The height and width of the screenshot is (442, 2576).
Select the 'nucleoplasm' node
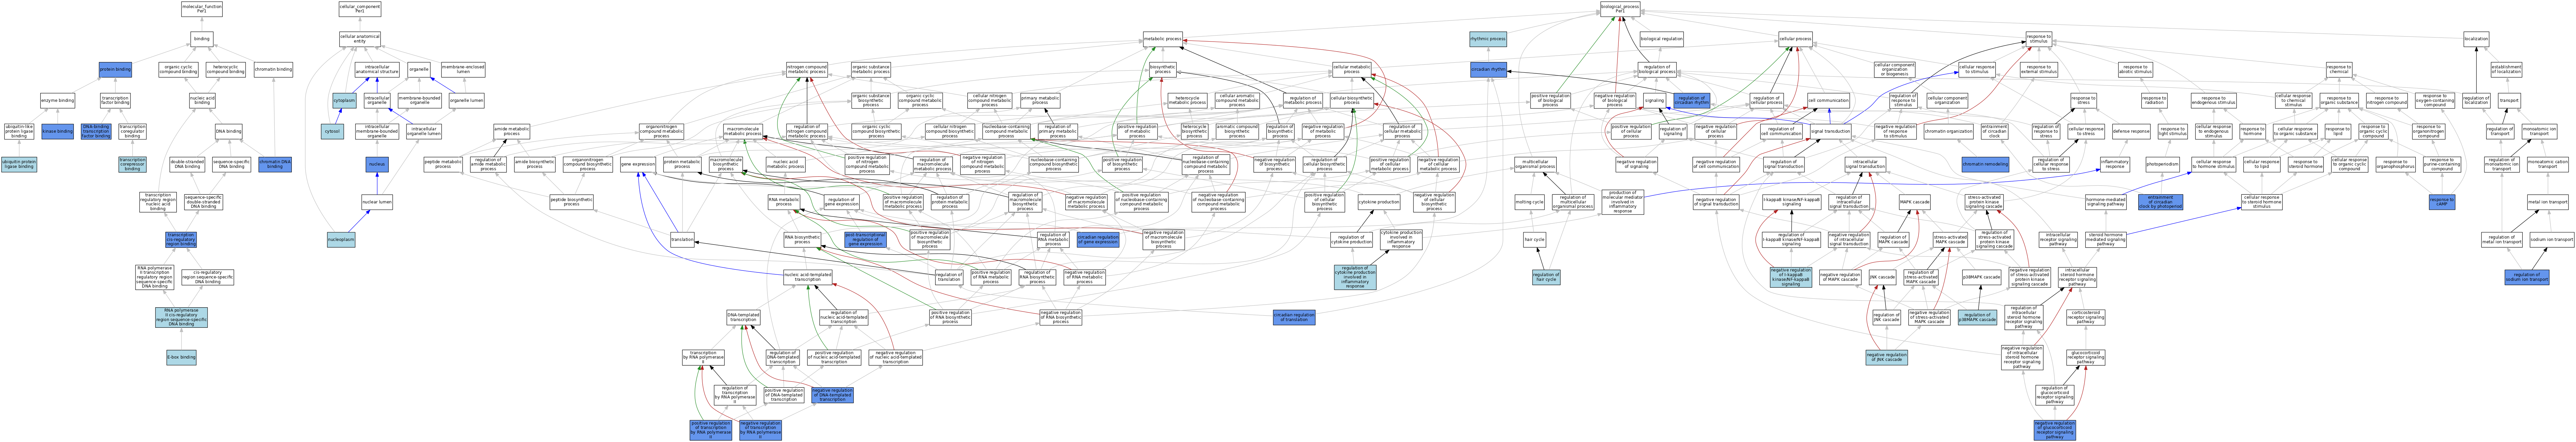(x=341, y=240)
